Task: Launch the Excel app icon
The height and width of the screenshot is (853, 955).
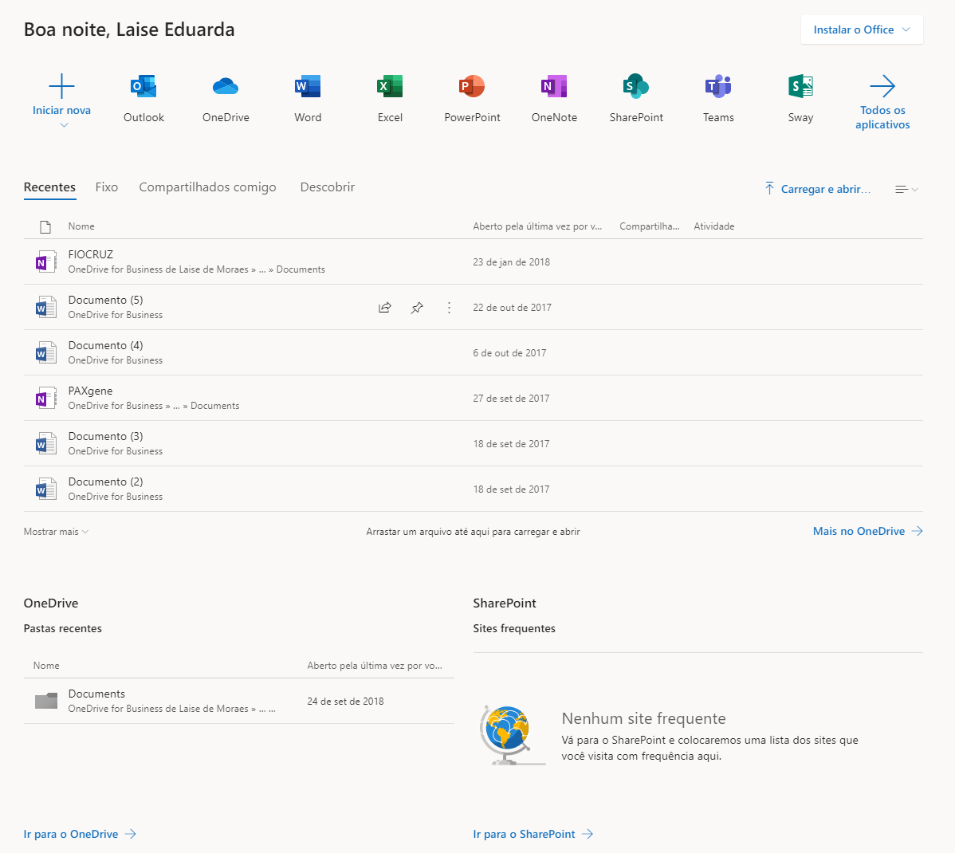Action: [x=390, y=87]
